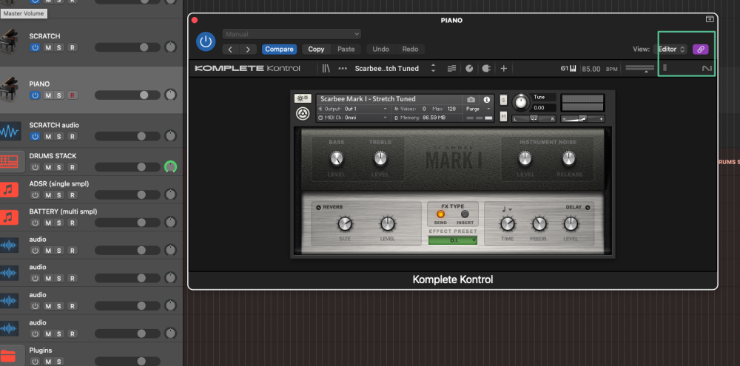Select the Insert FX type

(465, 214)
